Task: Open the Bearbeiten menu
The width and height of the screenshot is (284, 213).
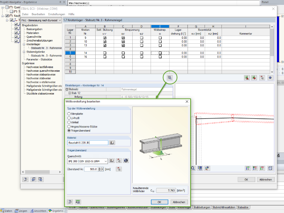Action: [x=38, y=14]
